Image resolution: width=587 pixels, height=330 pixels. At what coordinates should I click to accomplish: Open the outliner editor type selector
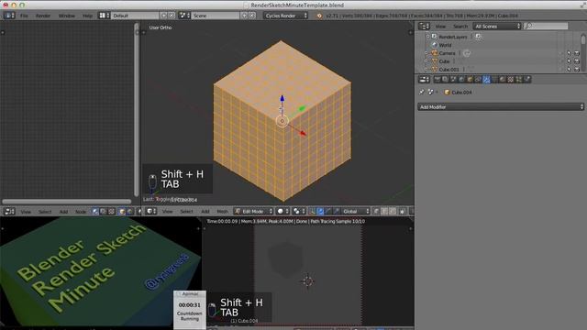tap(424, 27)
